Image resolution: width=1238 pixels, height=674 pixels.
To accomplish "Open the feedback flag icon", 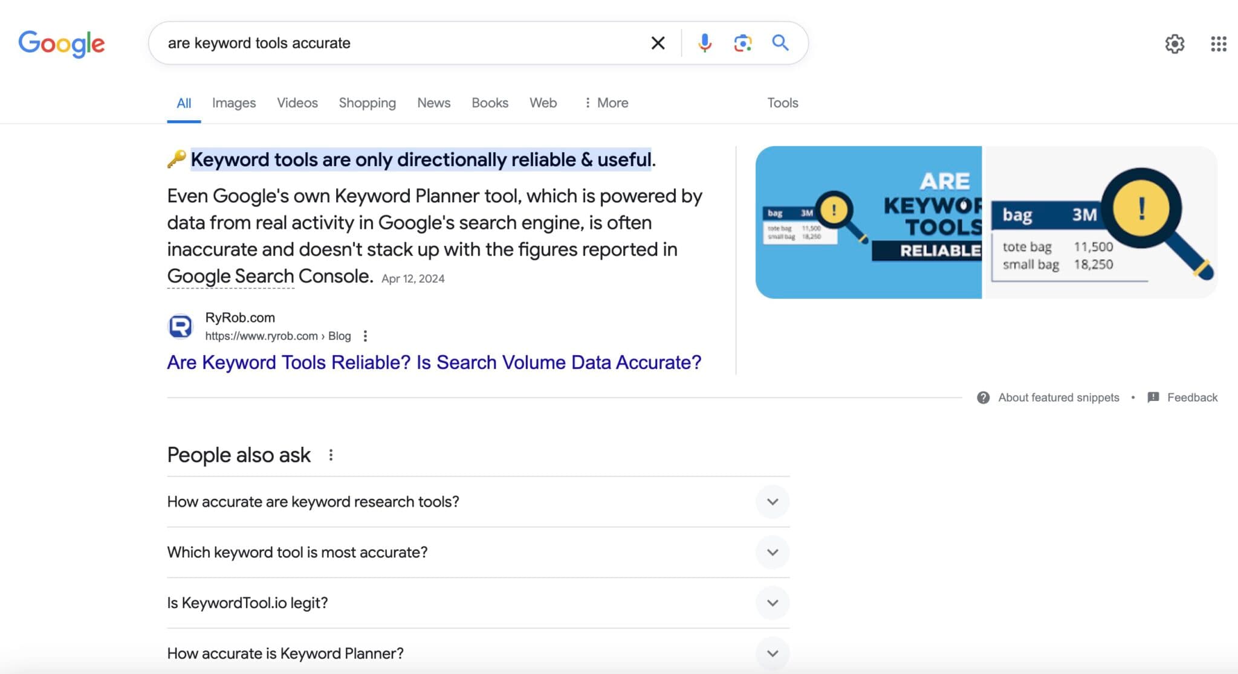I will point(1152,397).
